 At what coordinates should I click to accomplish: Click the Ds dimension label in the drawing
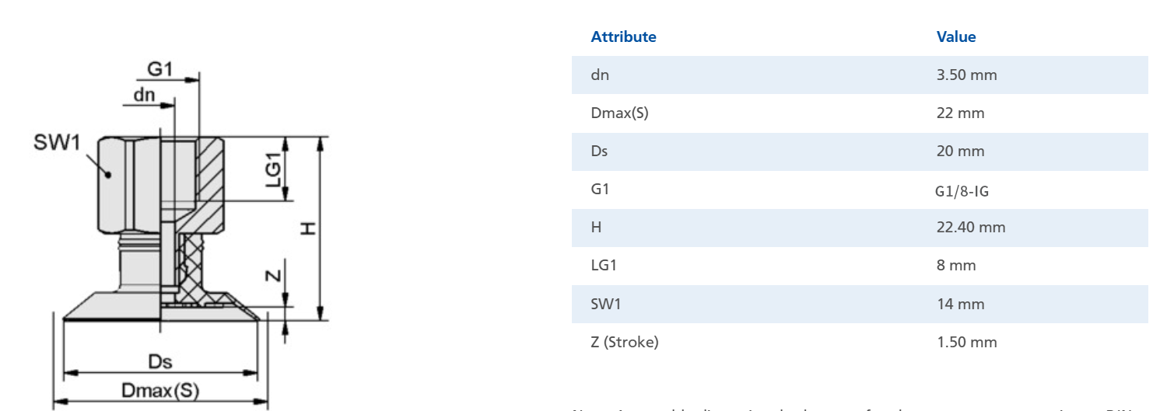tap(160, 362)
